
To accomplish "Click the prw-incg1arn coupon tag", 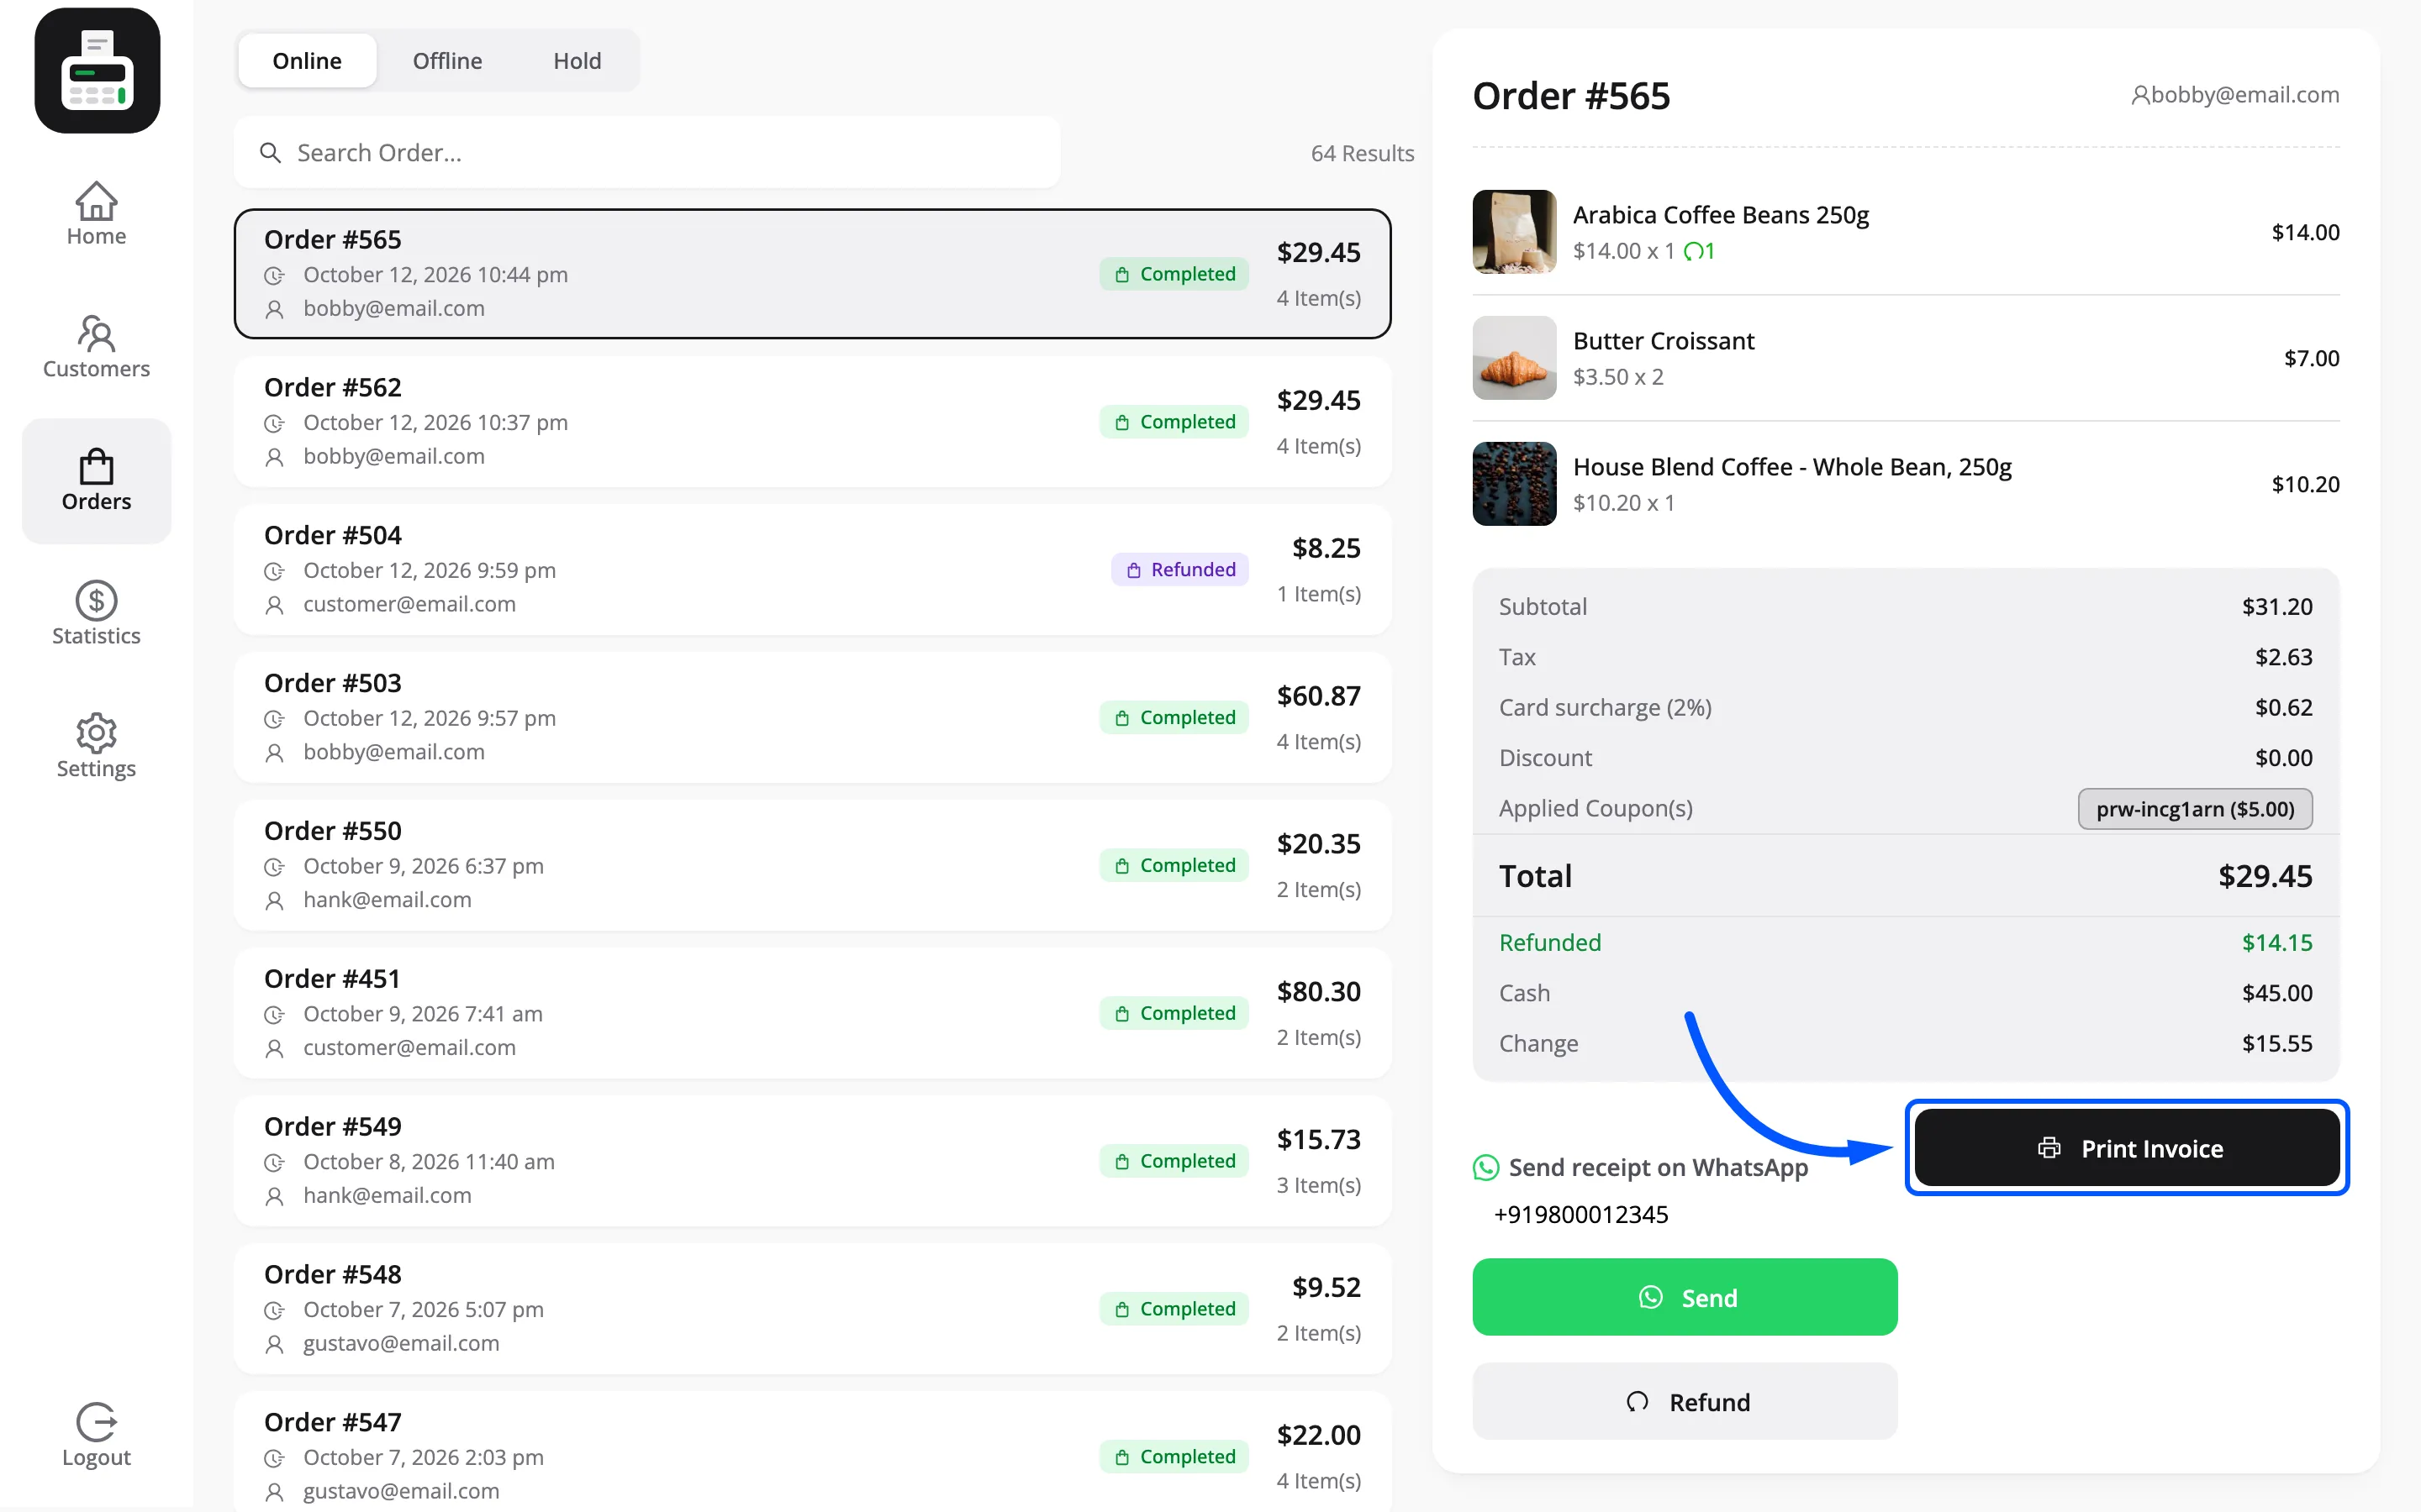I will 2195,809.
